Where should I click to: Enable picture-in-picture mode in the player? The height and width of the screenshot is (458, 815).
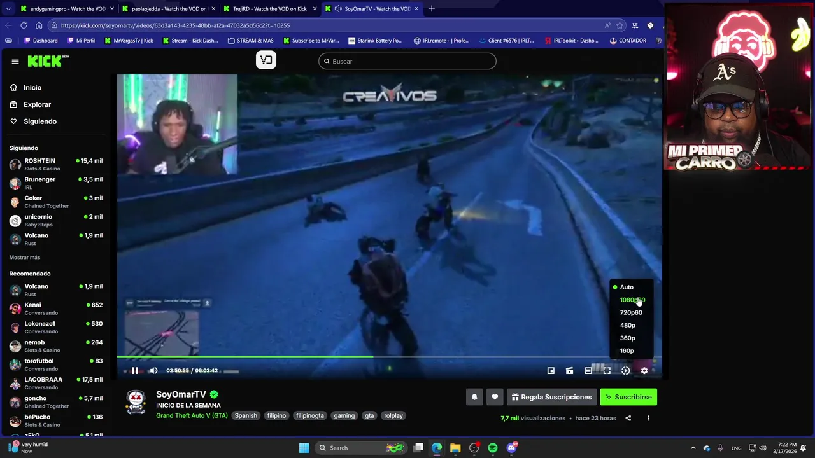coord(551,371)
